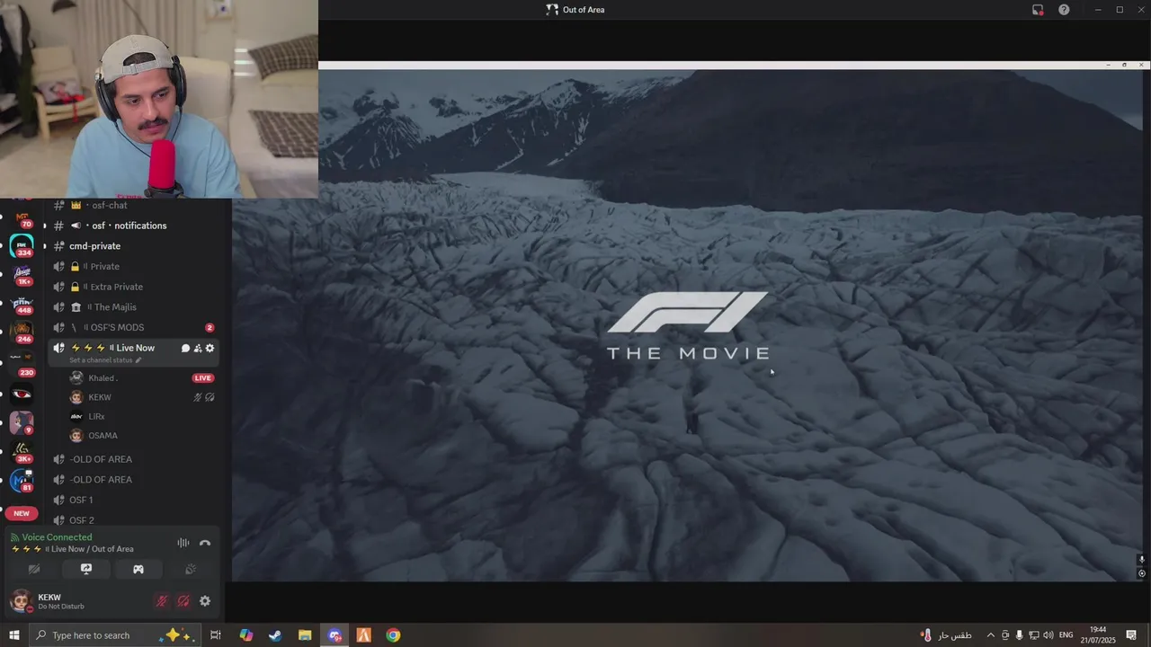The width and height of the screenshot is (1151, 647).
Task: Click Set a channel status
Action: pos(105,360)
